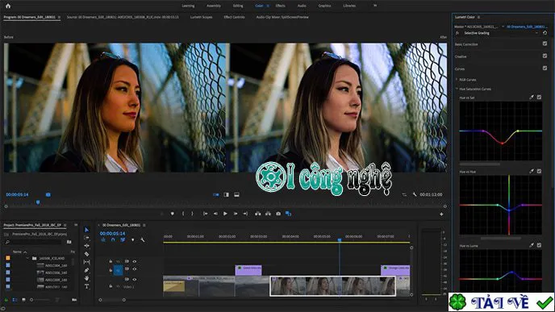Viewport: 555px width, 312px height.
Task: Select the Track Select Forward tool
Action: [87, 238]
